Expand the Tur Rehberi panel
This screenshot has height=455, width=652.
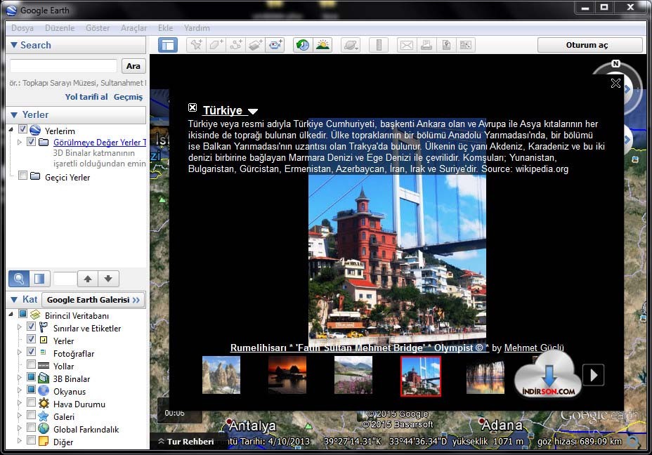coord(186,441)
